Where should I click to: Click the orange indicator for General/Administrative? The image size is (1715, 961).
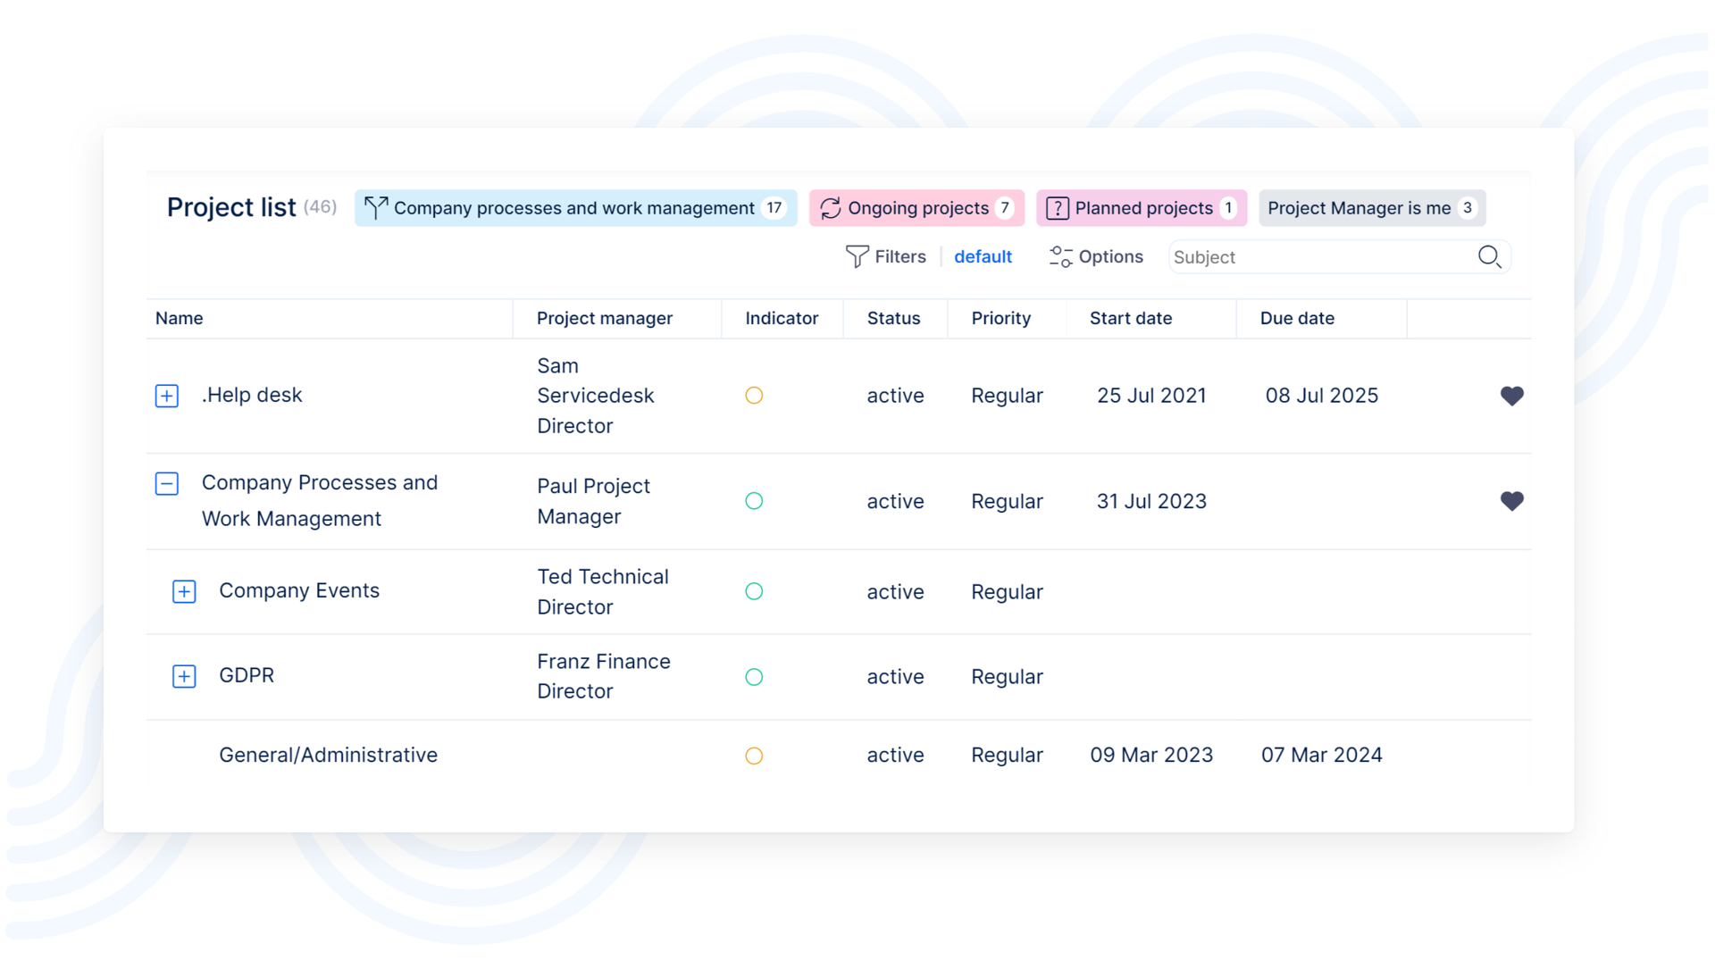[x=754, y=756]
